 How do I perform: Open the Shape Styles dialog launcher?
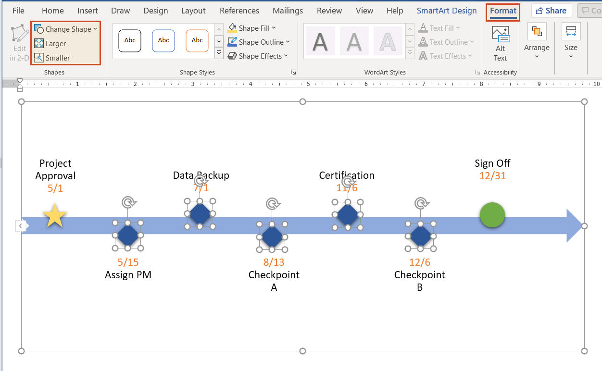click(293, 72)
